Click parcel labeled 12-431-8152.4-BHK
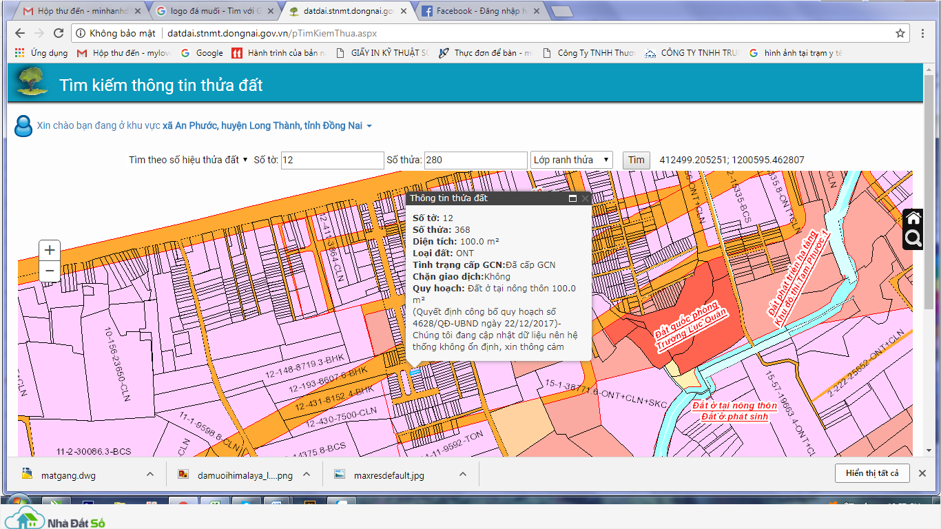 (335, 397)
